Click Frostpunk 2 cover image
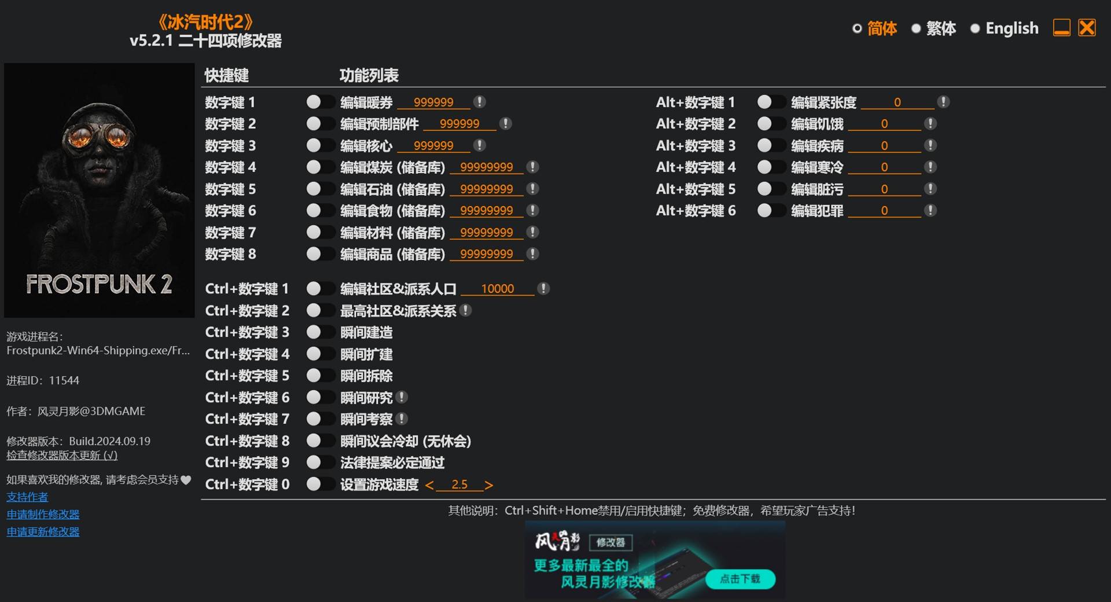The height and width of the screenshot is (602, 1111). [99, 190]
